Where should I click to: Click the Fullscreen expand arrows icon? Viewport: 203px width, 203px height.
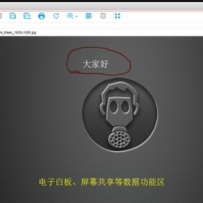(117, 16)
